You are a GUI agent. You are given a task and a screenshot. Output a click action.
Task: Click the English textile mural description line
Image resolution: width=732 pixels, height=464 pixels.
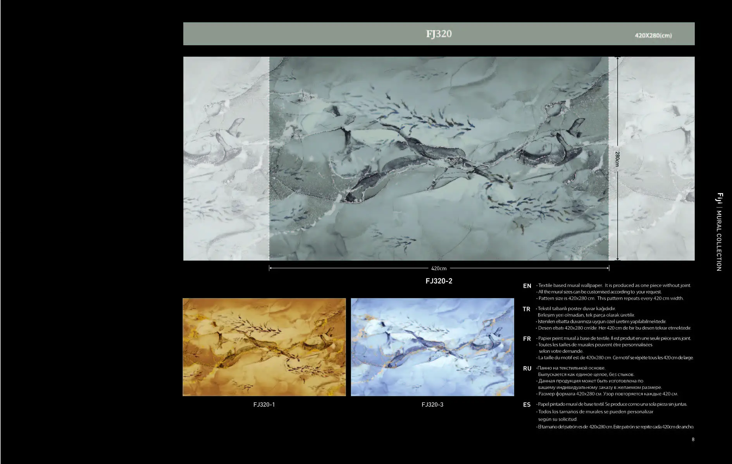click(x=614, y=285)
